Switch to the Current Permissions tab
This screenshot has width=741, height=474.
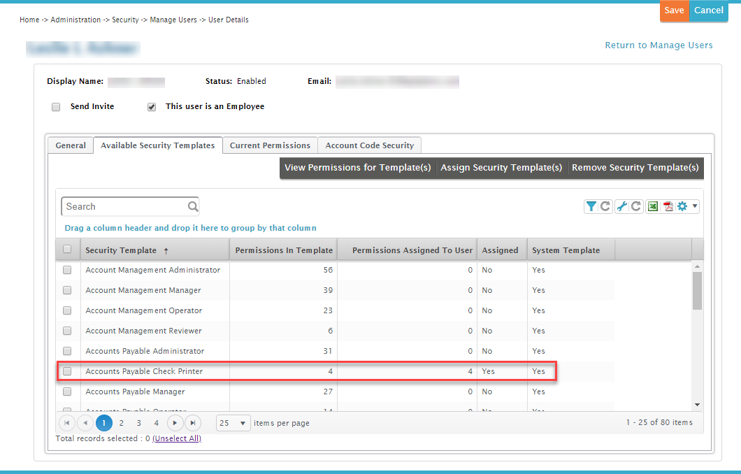click(x=270, y=145)
